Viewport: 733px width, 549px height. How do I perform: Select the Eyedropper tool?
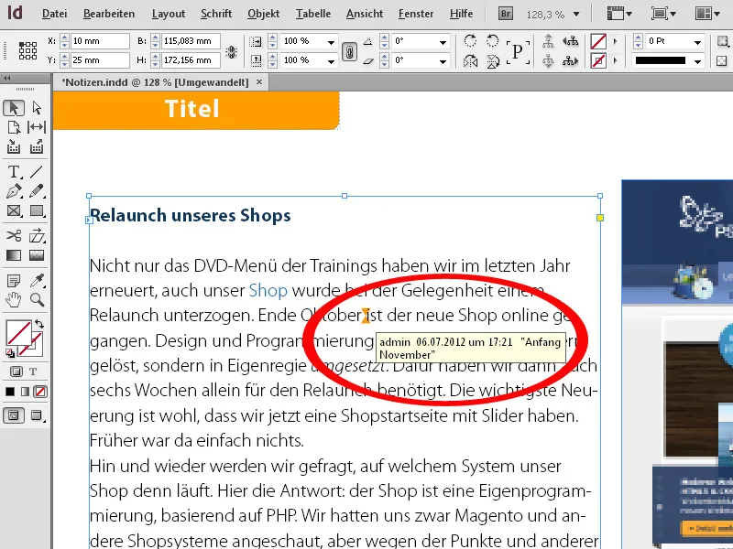pyautogui.click(x=37, y=281)
